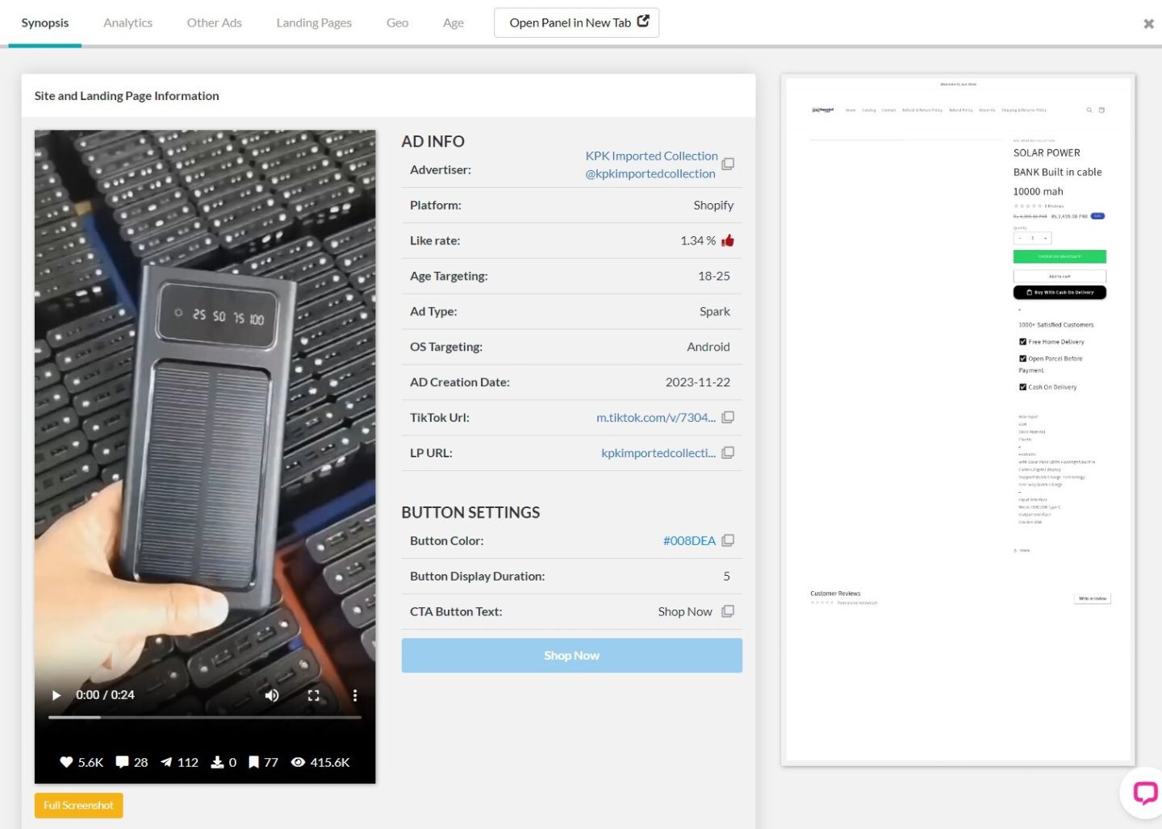Image resolution: width=1162 pixels, height=829 pixels.
Task: Open video more options menu
Action: tap(354, 695)
